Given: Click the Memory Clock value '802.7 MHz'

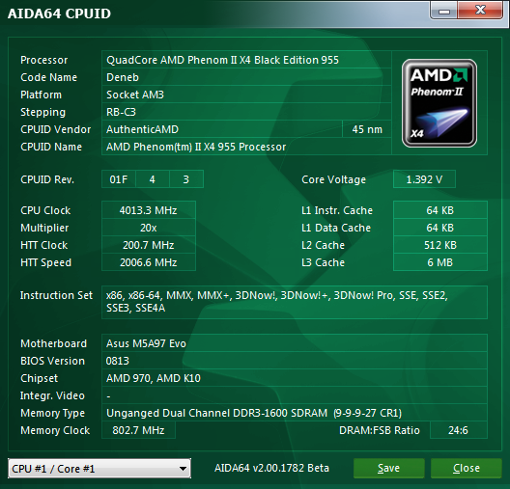Looking at the screenshot, I should (138, 430).
